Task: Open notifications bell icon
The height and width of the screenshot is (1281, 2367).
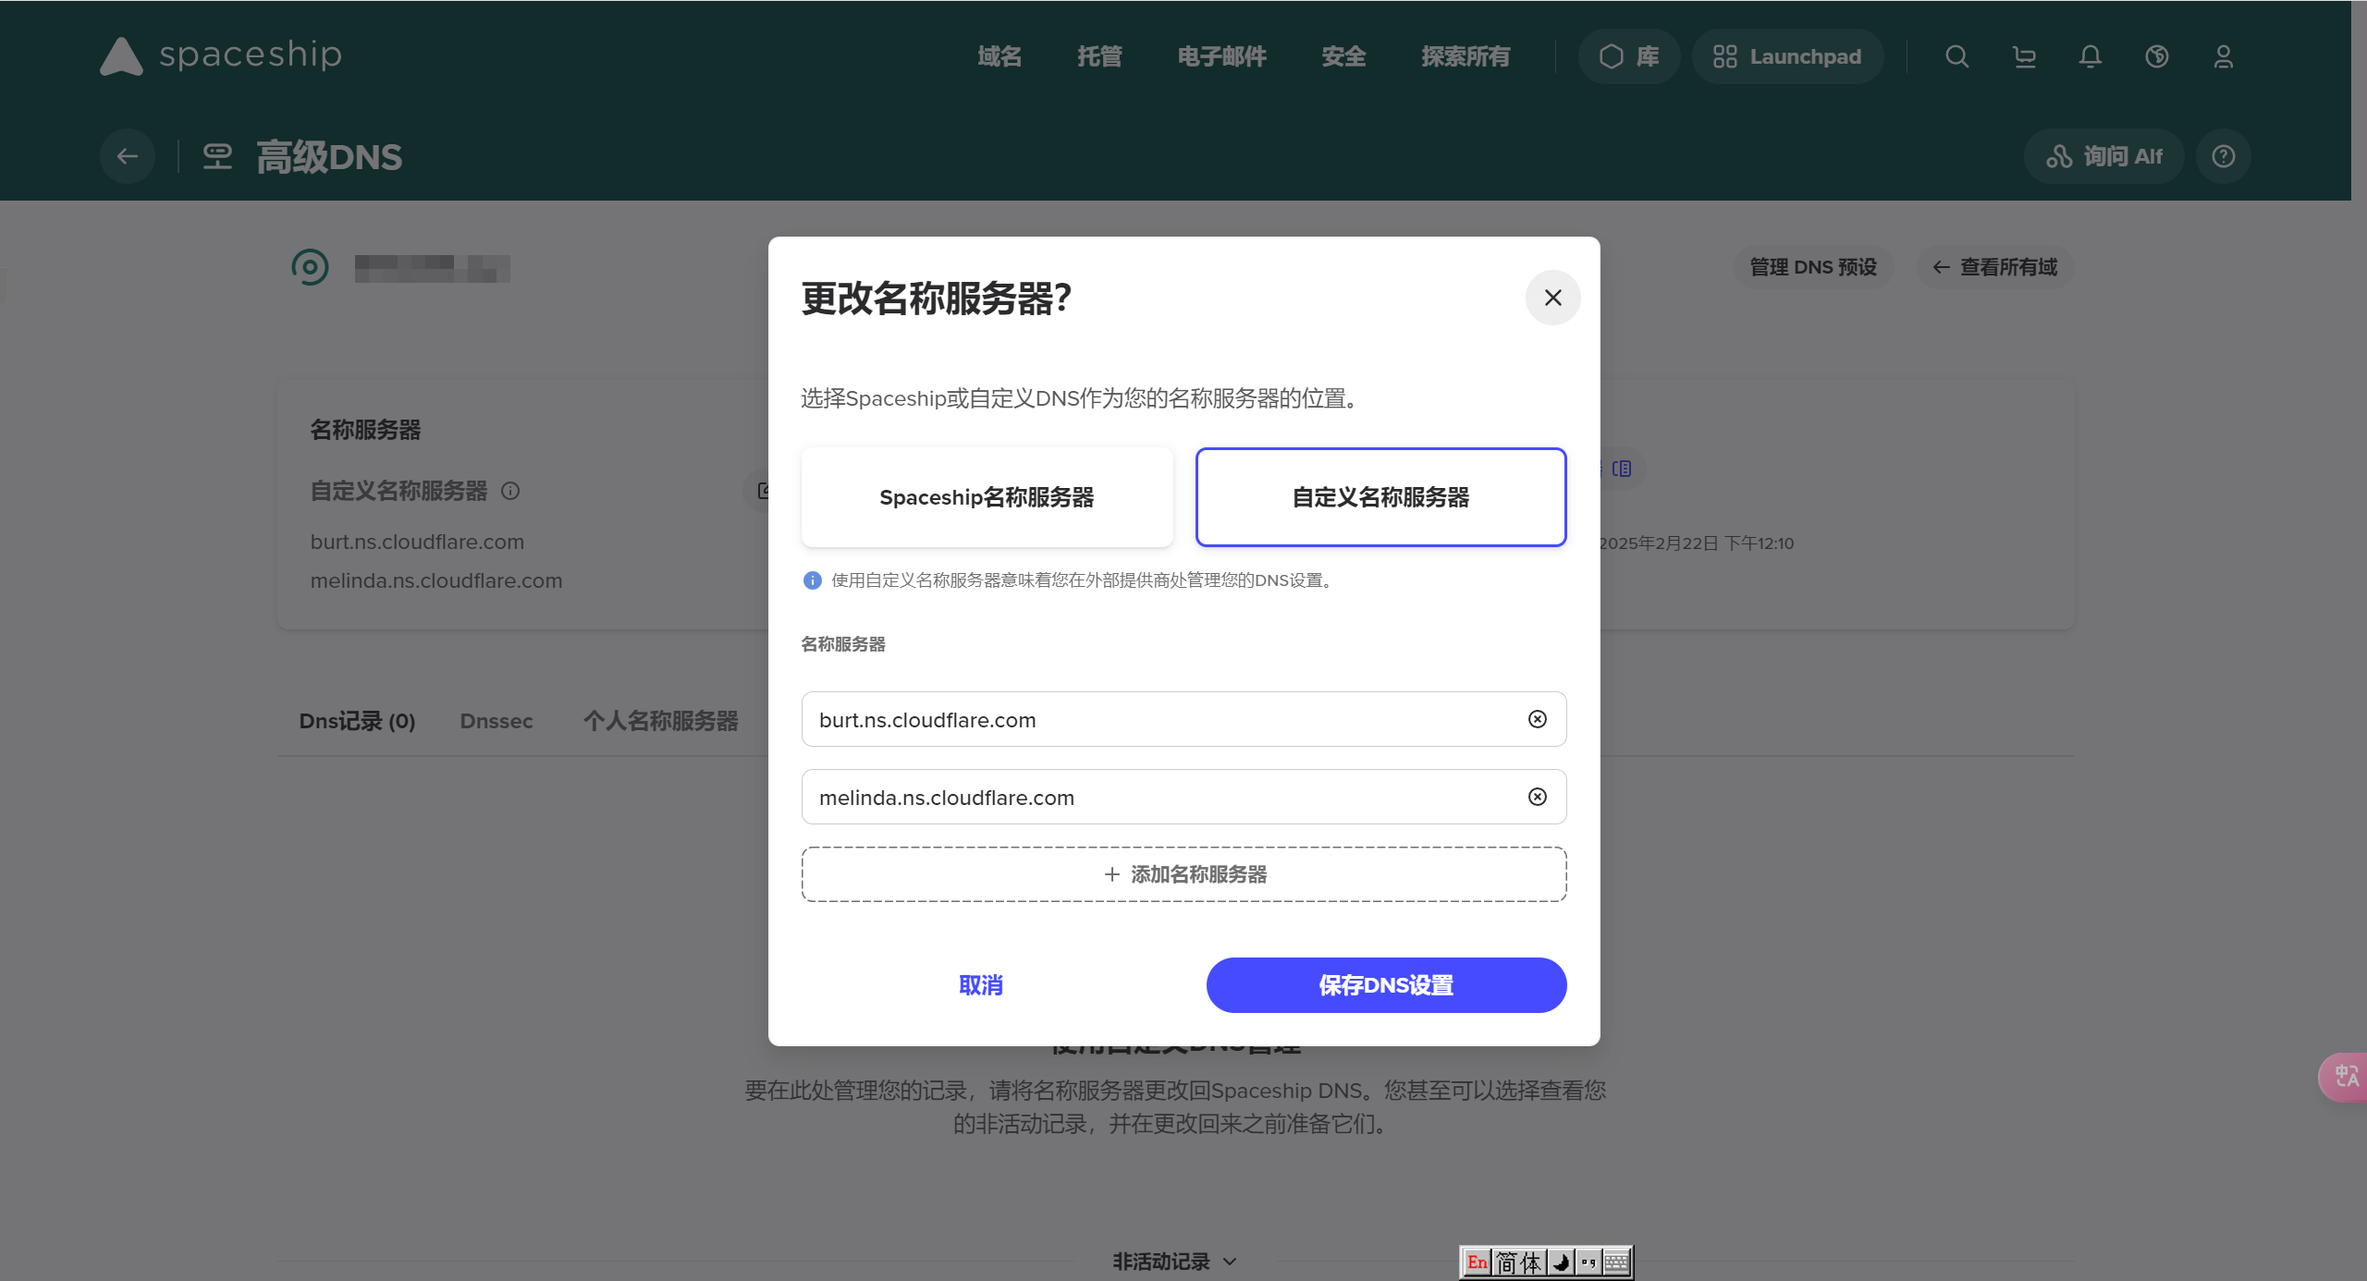Action: tap(2091, 56)
